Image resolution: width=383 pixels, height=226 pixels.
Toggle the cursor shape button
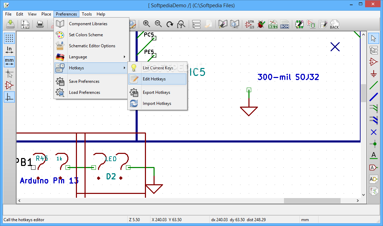(x=9, y=73)
